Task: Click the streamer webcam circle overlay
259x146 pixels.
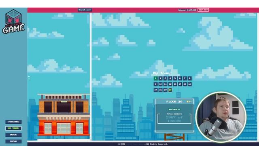Action: 221,117
